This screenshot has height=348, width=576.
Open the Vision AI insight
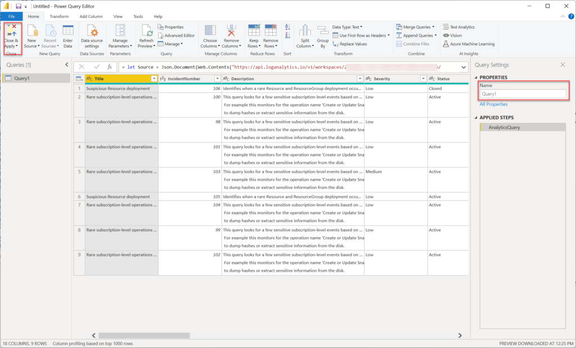[x=452, y=35]
